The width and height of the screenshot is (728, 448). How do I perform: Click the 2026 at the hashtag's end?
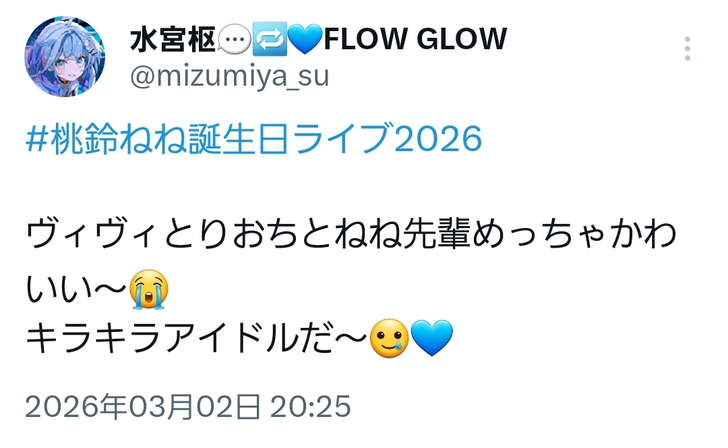pyautogui.click(x=438, y=139)
